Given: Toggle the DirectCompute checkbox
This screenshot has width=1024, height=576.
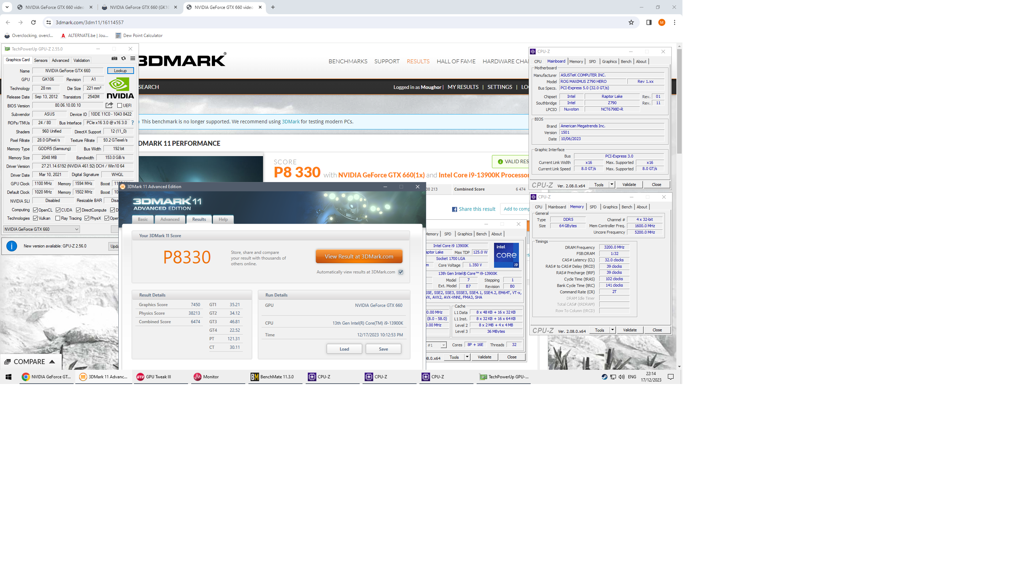Looking at the screenshot, I should (78, 210).
